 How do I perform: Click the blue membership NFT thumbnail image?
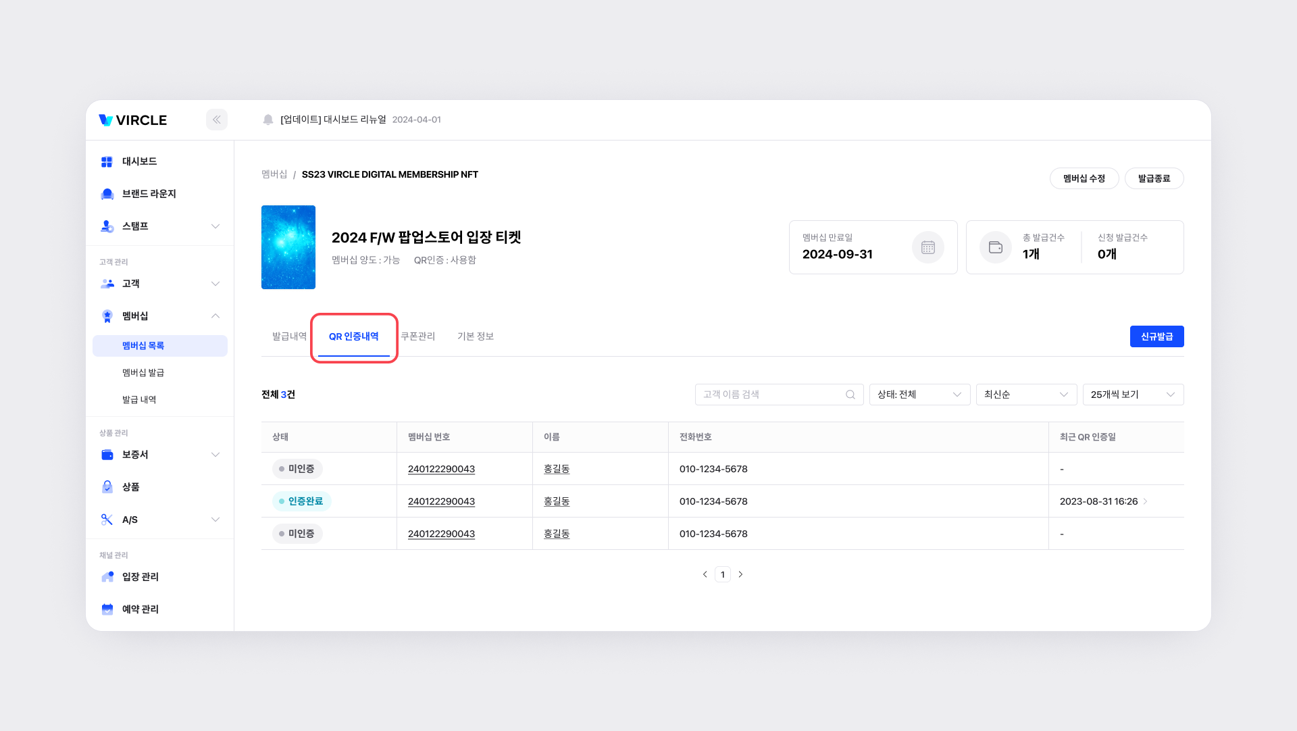288,247
